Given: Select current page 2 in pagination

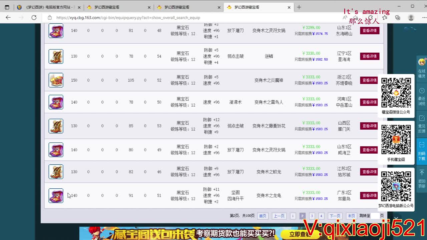Looking at the screenshot, I should 302,216.
